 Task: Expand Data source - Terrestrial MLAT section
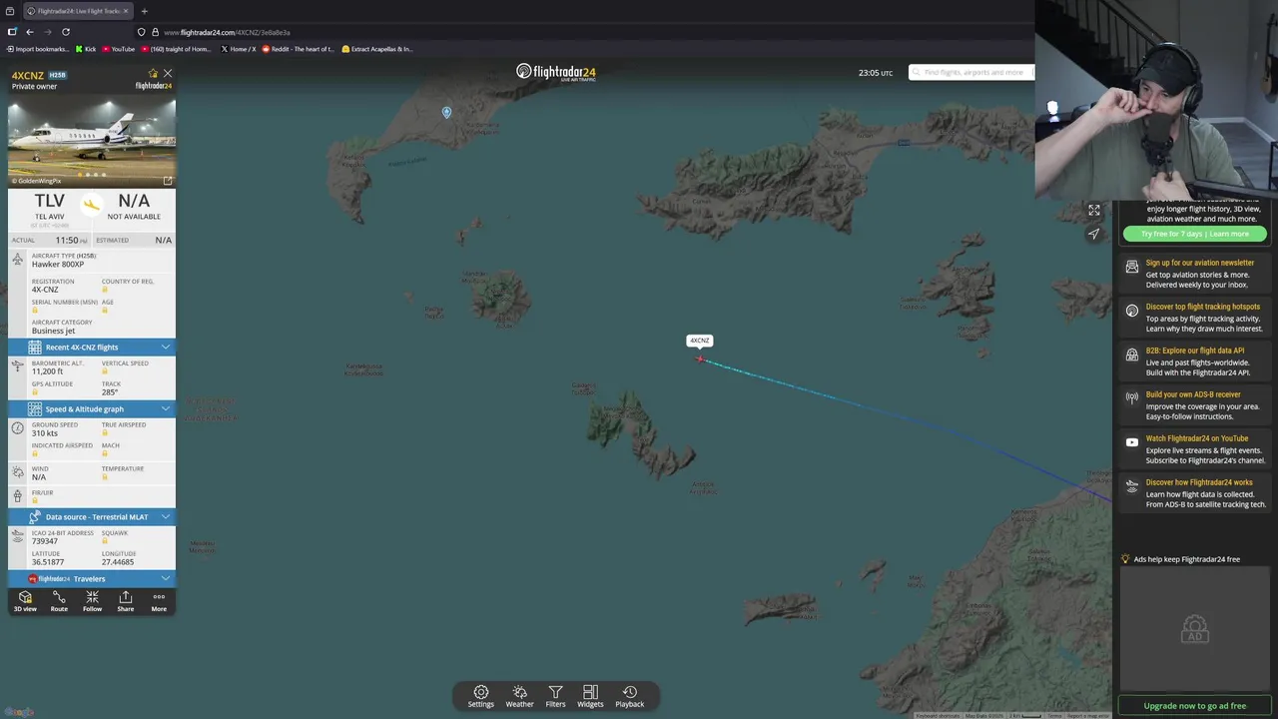pos(92,517)
